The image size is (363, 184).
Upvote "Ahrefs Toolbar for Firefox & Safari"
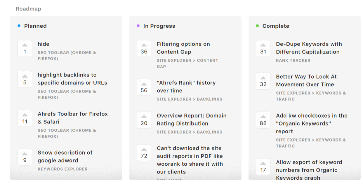pos(25,118)
